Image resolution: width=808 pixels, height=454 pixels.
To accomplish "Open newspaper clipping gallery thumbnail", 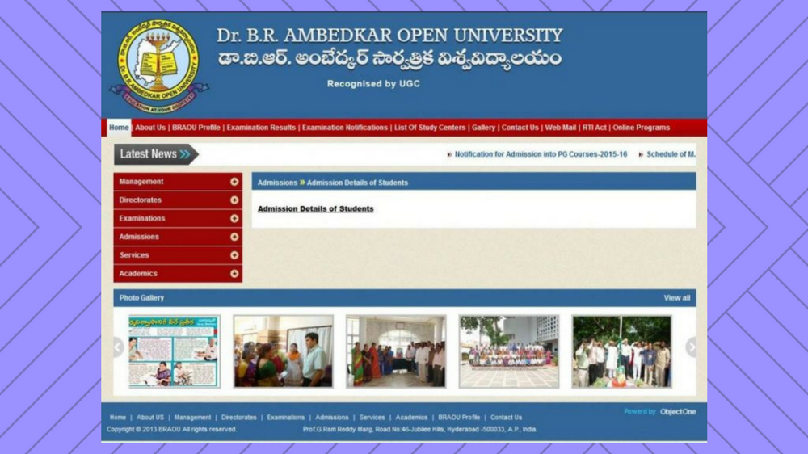I will click(x=175, y=351).
